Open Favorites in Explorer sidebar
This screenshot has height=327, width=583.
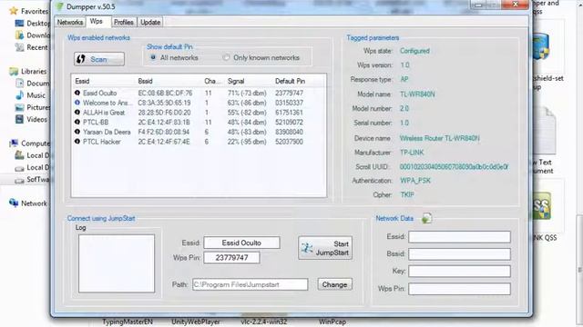pos(34,11)
